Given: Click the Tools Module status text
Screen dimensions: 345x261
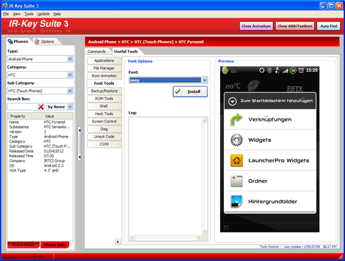Looking at the screenshot, I should [x=269, y=247].
